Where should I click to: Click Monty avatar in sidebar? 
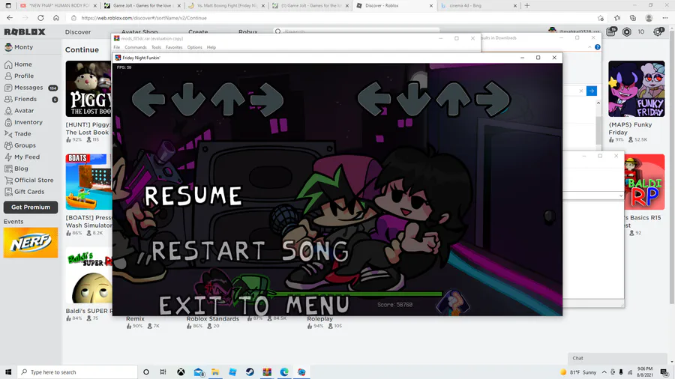[8, 47]
